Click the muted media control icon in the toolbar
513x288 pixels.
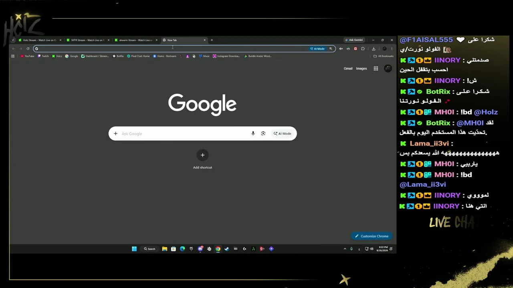coord(341,49)
